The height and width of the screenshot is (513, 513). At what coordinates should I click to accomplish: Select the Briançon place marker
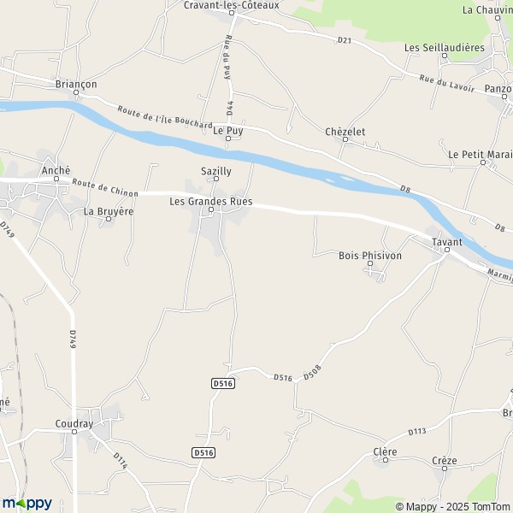[x=76, y=92]
